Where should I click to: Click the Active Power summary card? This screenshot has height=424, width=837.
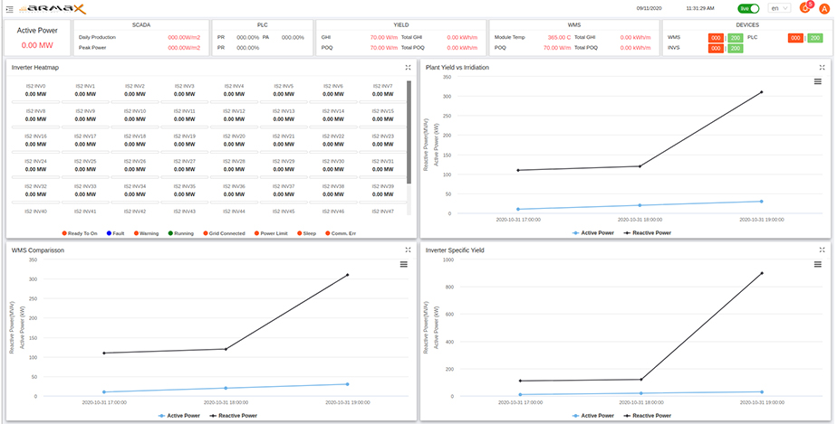coord(38,37)
